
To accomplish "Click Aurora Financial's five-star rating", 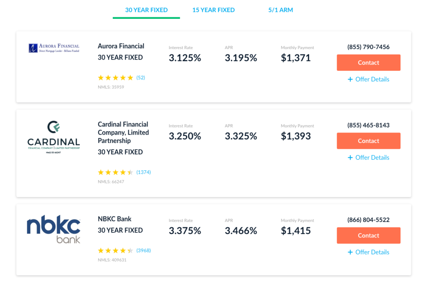I will 115,78.
